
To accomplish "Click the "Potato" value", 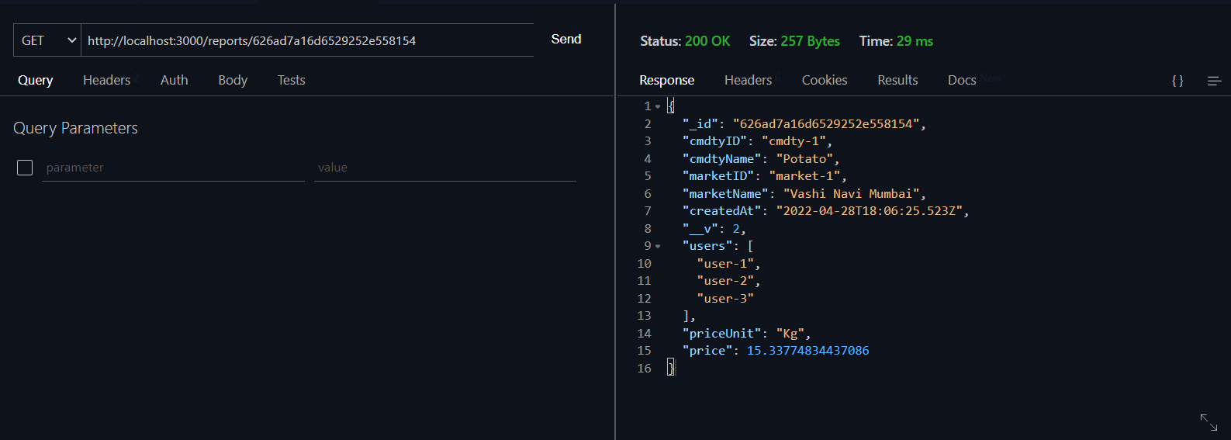I will click(805, 159).
